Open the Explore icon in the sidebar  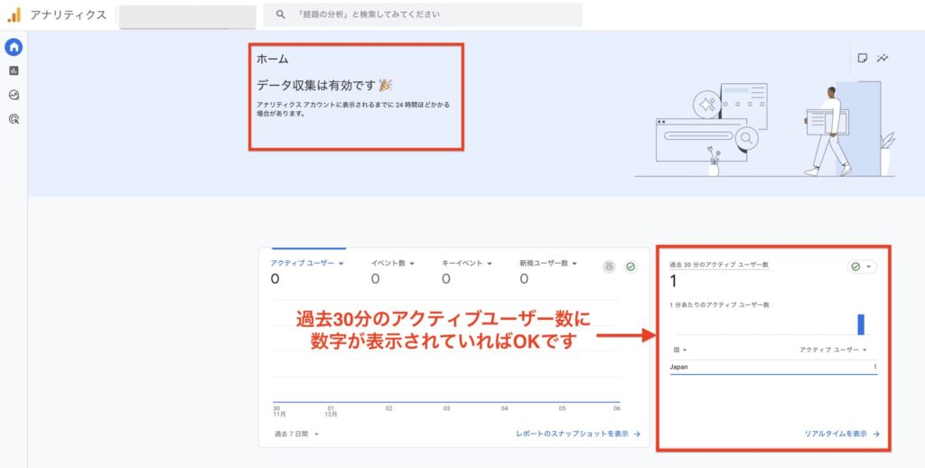pos(14,95)
